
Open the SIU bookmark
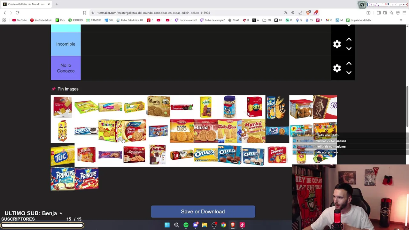coord(109,20)
